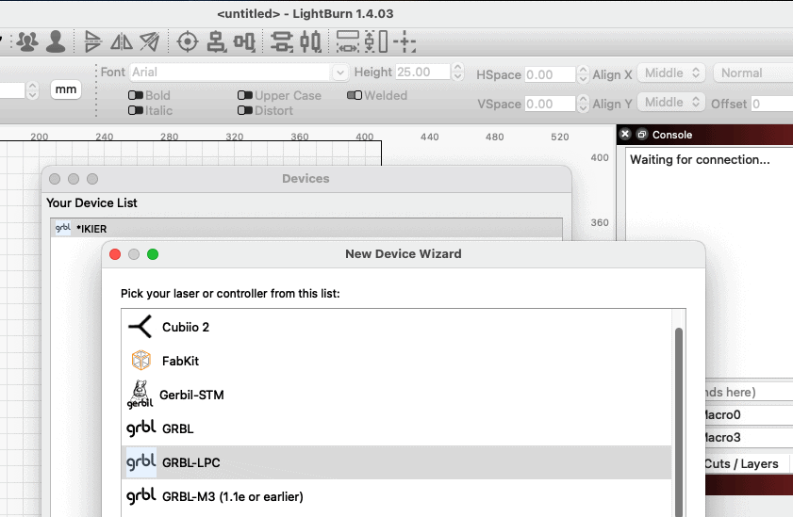The width and height of the screenshot is (793, 517).
Task: Click the Macro3 button
Action: tap(750, 437)
